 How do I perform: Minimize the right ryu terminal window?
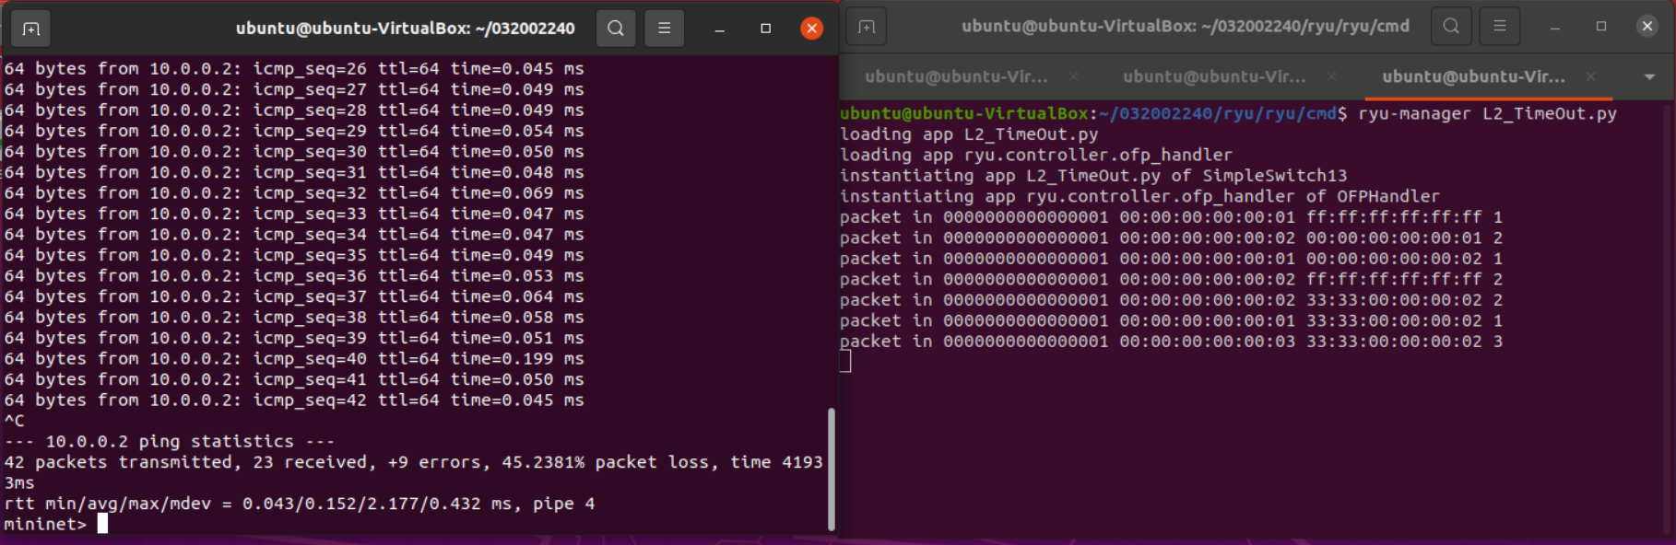click(1555, 27)
